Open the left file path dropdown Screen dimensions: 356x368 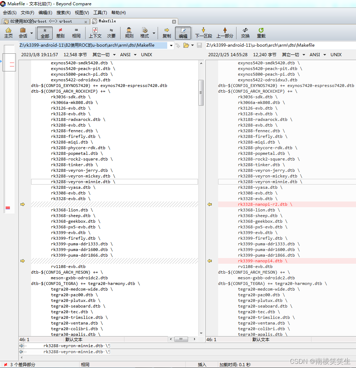point(171,45)
